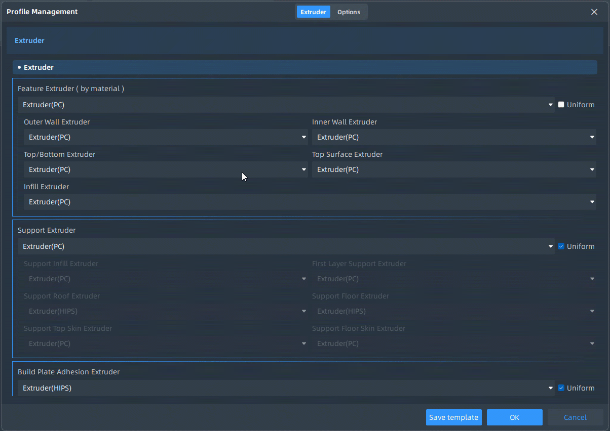Viewport: 610px width, 431px height.
Task: Expand the Top Surface Extruder dropdown
Action: 454,169
